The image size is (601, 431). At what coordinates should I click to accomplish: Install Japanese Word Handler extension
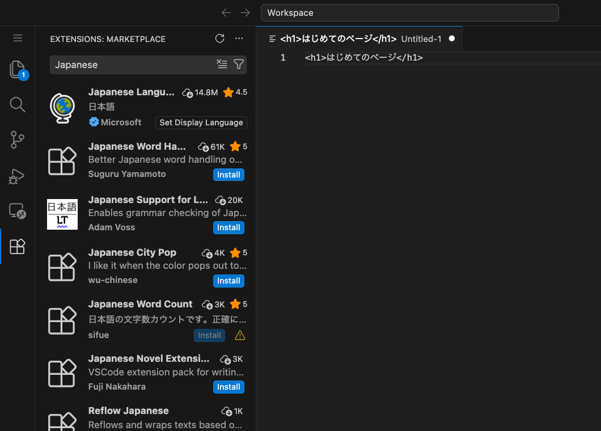tap(228, 175)
